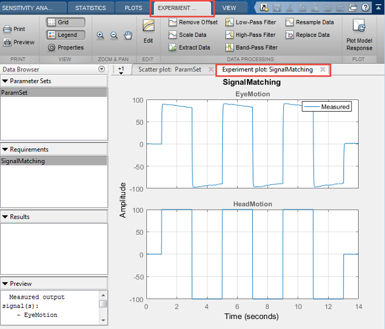Image resolution: width=385 pixels, height=329 pixels.
Task: Toggle the Legend display
Action: pos(66,35)
